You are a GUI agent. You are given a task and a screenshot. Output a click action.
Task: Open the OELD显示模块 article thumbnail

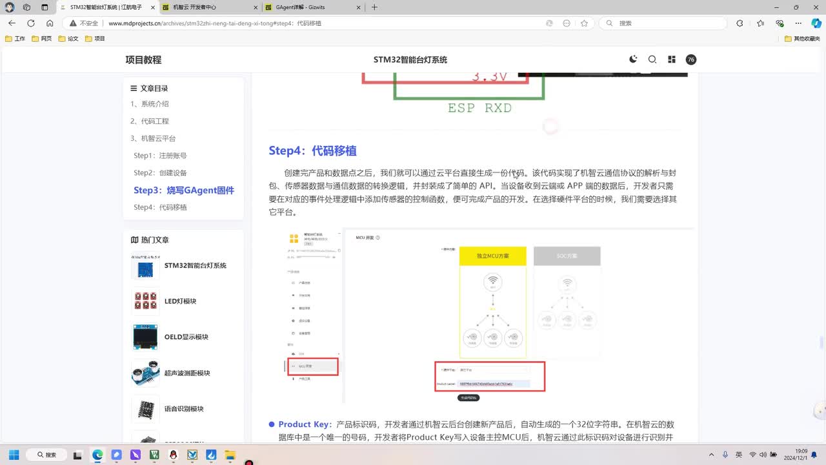[145, 337]
